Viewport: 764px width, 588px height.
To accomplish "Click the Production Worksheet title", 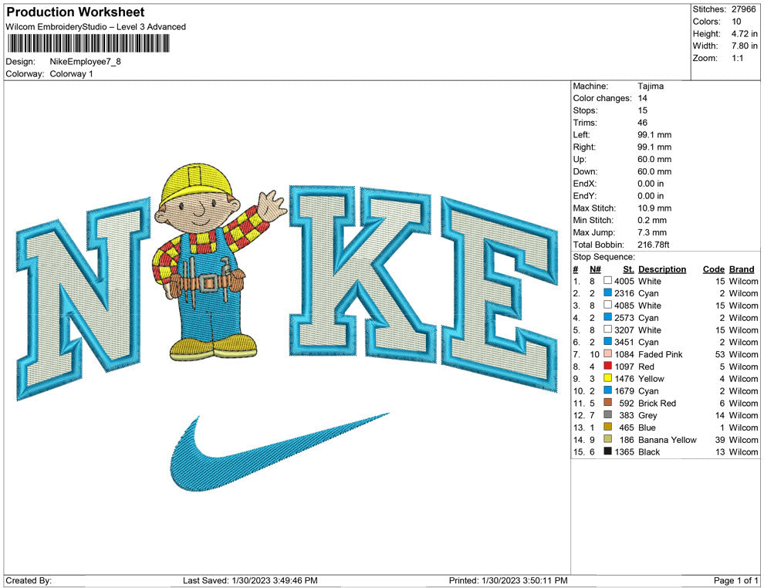I will tap(76, 12).
